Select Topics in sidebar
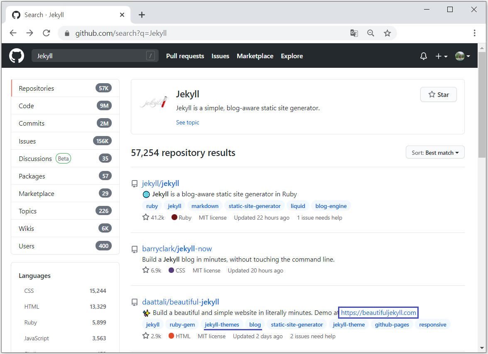This screenshot has width=488, height=354. click(x=65, y=211)
